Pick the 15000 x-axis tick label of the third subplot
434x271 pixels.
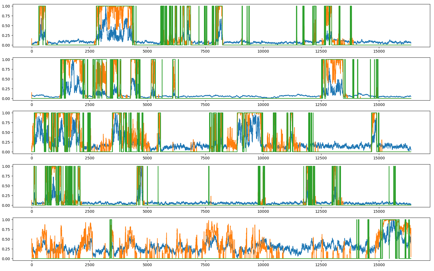pos(379,158)
